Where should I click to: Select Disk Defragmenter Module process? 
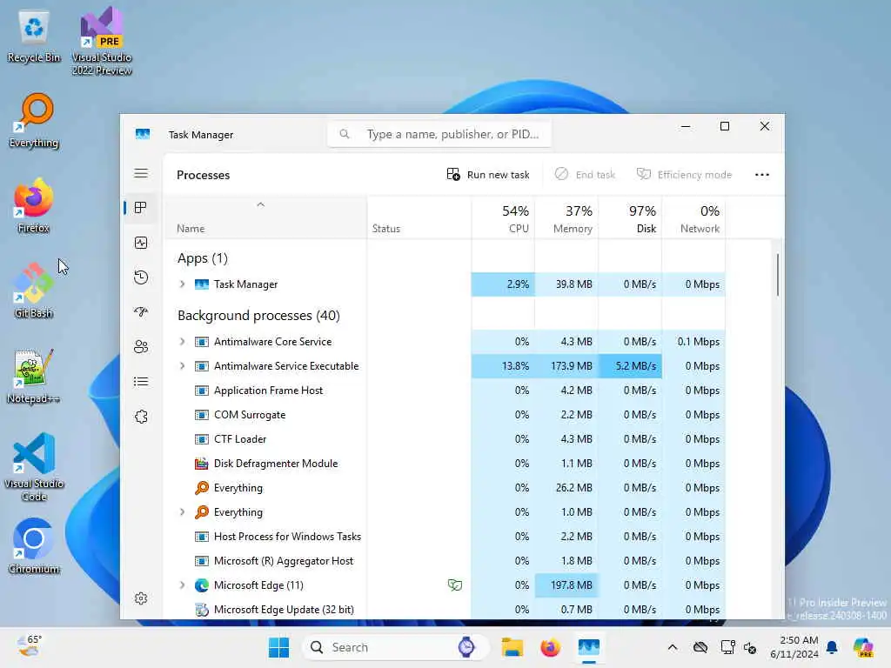click(445, 464)
